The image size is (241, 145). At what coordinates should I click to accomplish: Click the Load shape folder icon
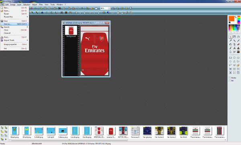[x=238, y=65]
